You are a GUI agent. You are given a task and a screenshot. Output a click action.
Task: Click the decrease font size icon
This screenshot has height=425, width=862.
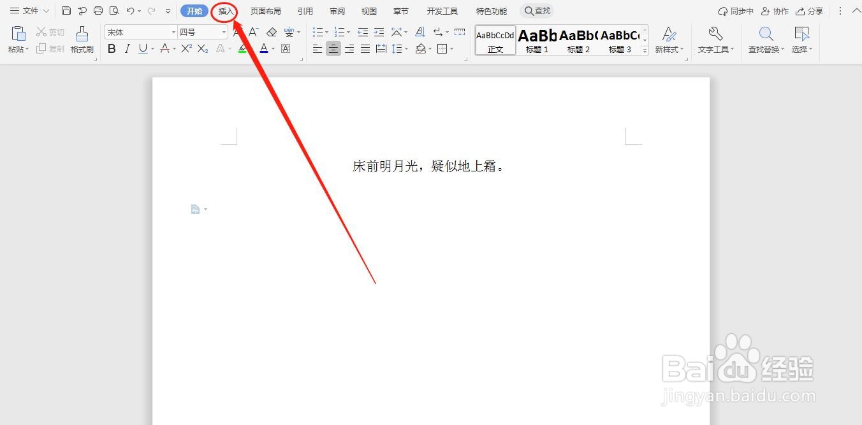(x=253, y=32)
